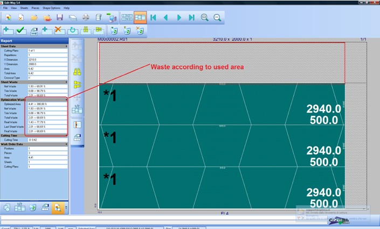Collapse the Sheet Data section
380x229 pixels.
click(66, 46)
